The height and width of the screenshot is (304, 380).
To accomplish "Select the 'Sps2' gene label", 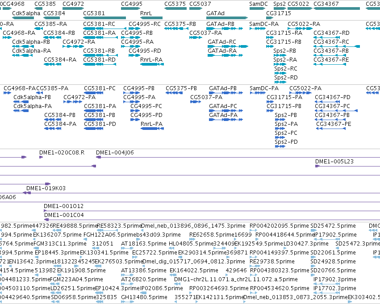I will 280,4.
